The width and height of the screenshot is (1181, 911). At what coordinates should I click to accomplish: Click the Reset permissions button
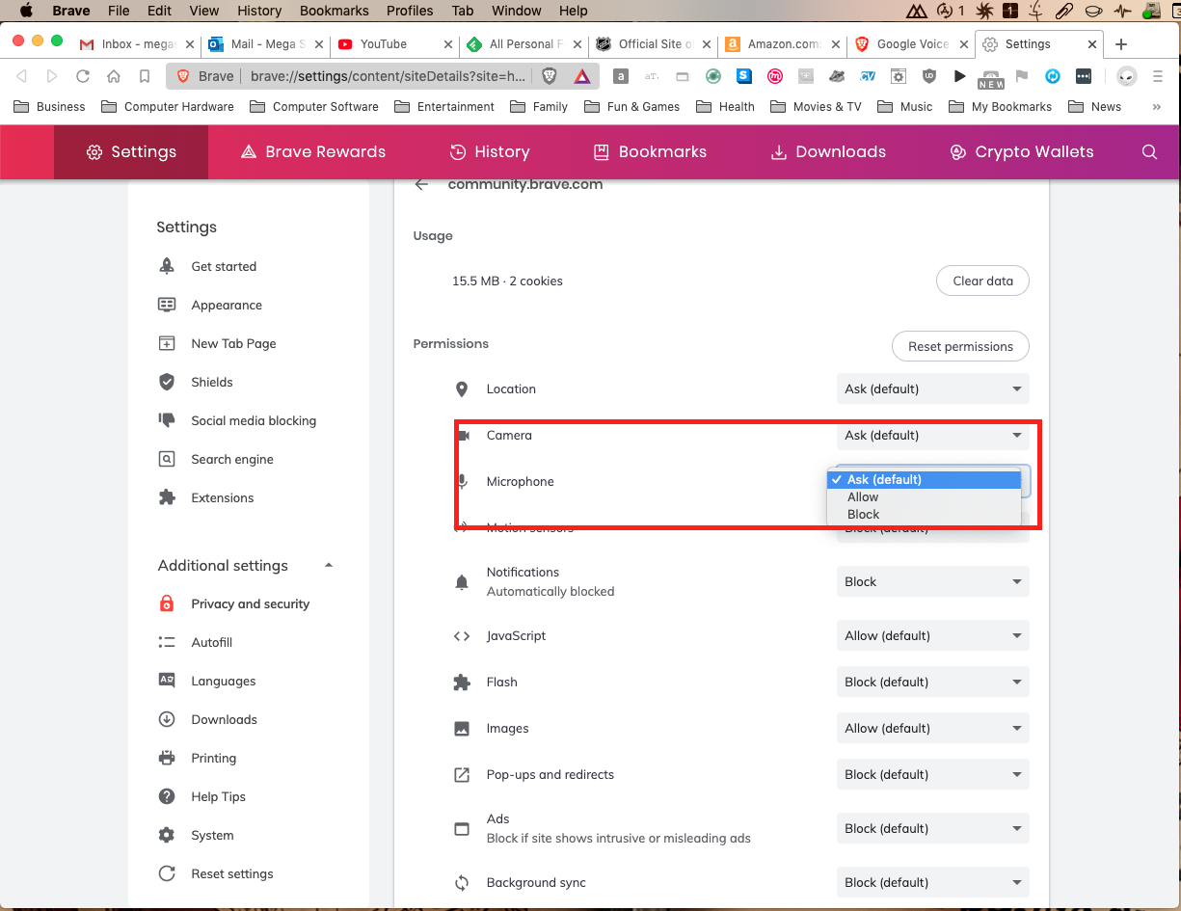pos(960,347)
